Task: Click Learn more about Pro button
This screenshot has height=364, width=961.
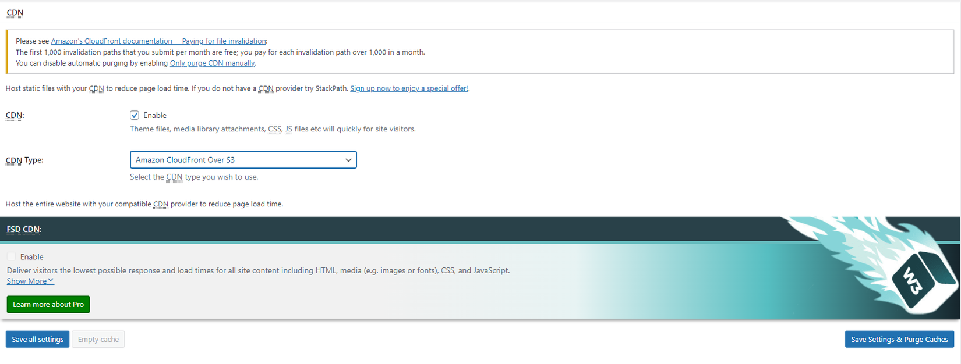Action: (48, 305)
